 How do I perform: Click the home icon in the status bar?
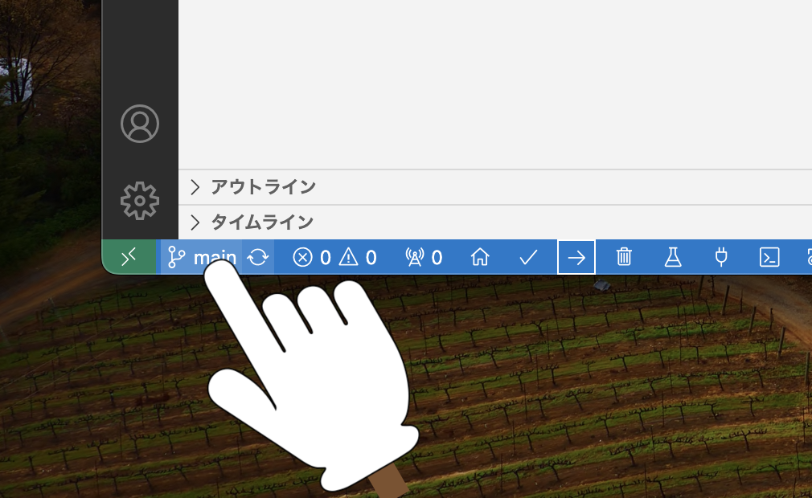coord(481,257)
